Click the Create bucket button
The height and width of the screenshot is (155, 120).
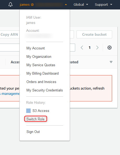94,34
